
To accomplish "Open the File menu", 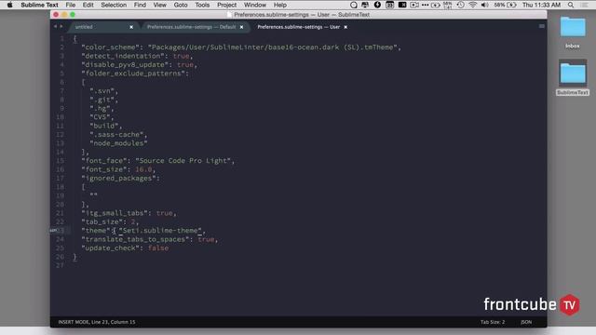I will [x=71, y=5].
